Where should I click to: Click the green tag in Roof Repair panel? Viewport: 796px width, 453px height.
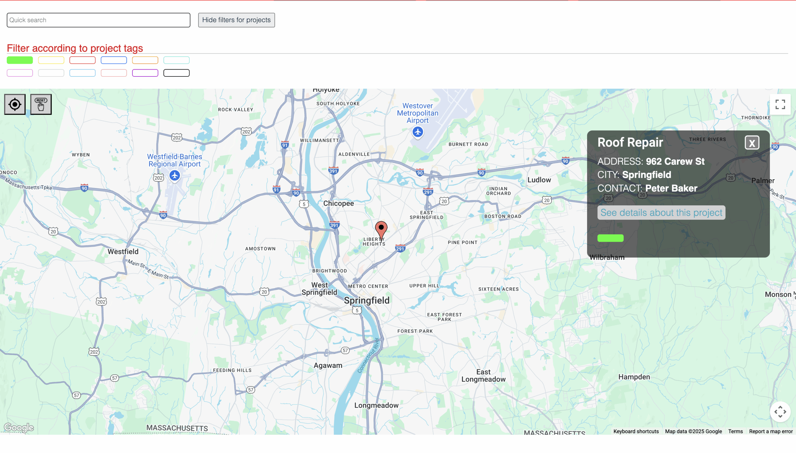[610, 238]
